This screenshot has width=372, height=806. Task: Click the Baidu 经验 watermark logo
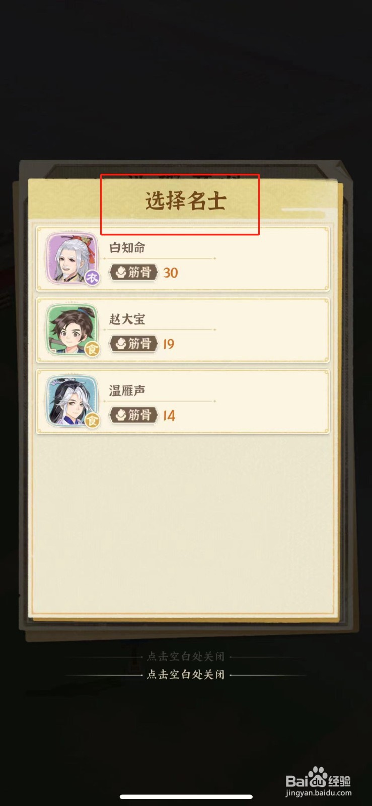click(318, 782)
